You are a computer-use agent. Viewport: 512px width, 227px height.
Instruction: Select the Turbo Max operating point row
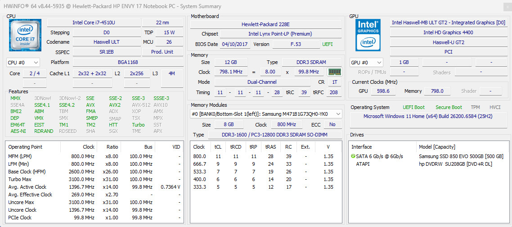coord(94,179)
